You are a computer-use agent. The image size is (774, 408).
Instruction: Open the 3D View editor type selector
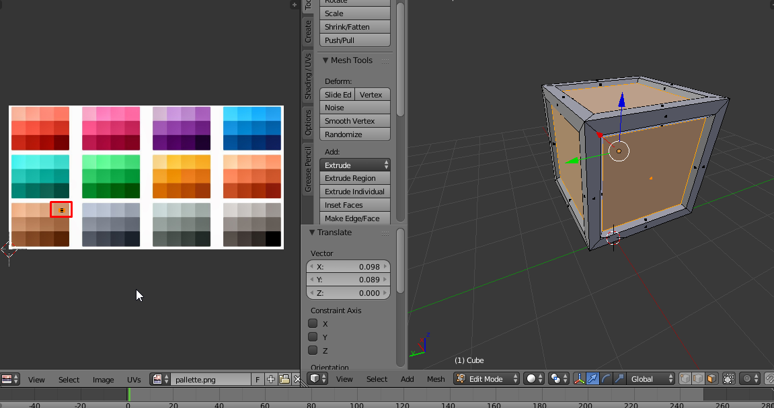pyautogui.click(x=317, y=378)
